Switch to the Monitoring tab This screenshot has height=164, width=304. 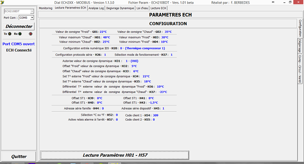(x=45, y=8)
